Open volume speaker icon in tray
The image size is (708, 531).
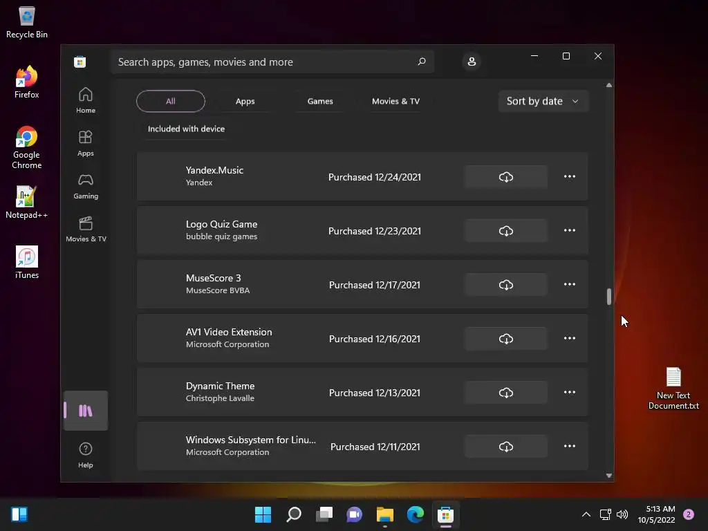[x=622, y=514]
